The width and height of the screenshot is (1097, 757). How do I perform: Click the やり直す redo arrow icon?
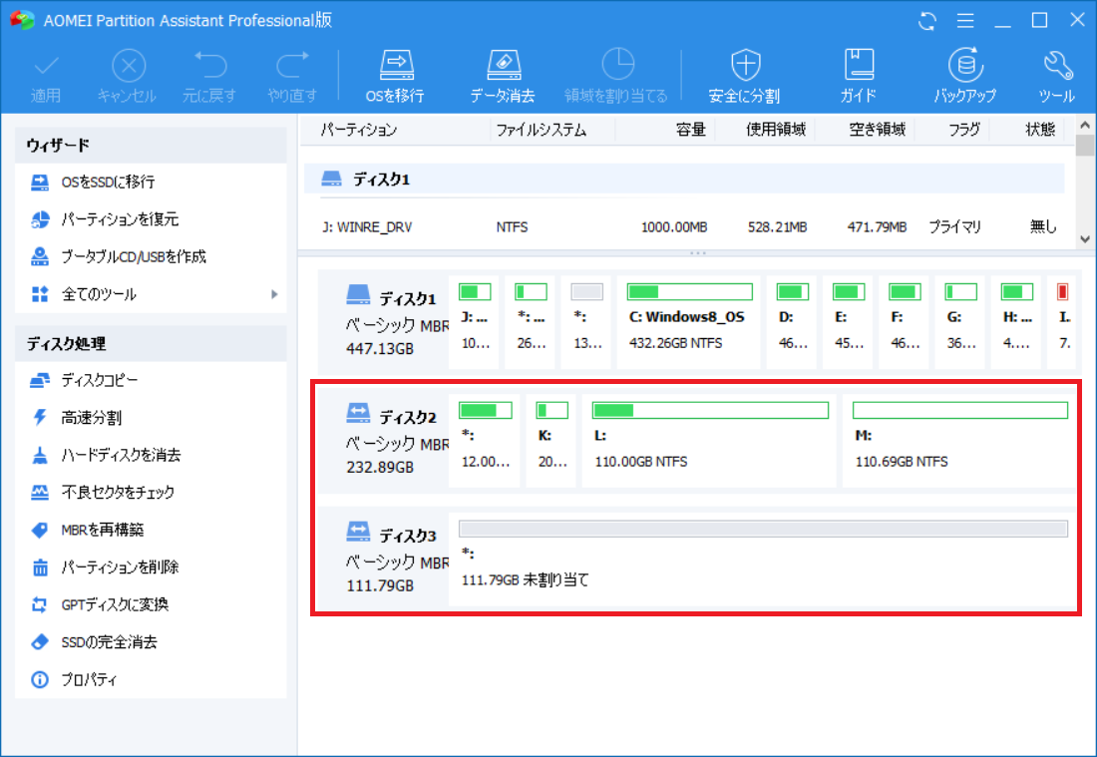292,65
